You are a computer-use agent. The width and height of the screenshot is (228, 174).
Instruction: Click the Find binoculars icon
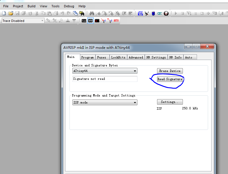pos(92,13)
